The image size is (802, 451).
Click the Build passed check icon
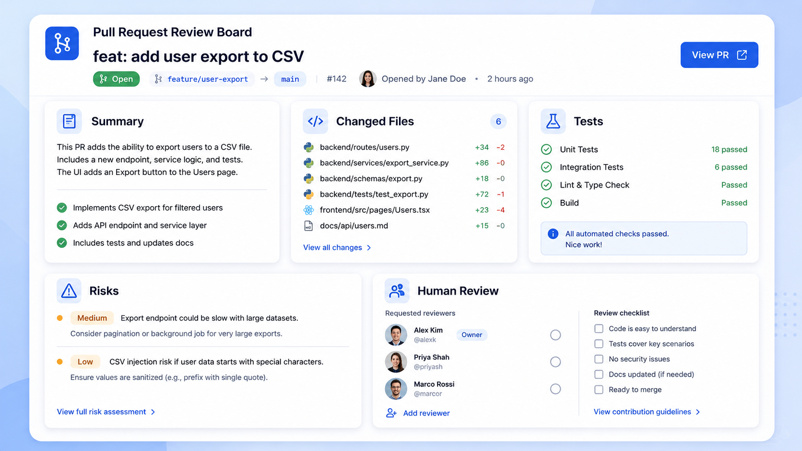point(546,203)
